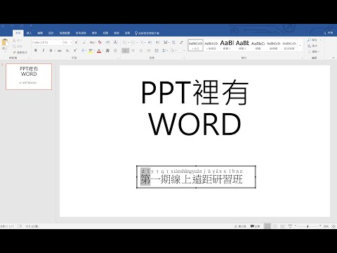
Task: Click the Format Painter button
Action: tap(20, 52)
